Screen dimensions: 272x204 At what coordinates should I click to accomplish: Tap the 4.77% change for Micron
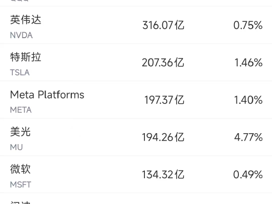(x=248, y=137)
